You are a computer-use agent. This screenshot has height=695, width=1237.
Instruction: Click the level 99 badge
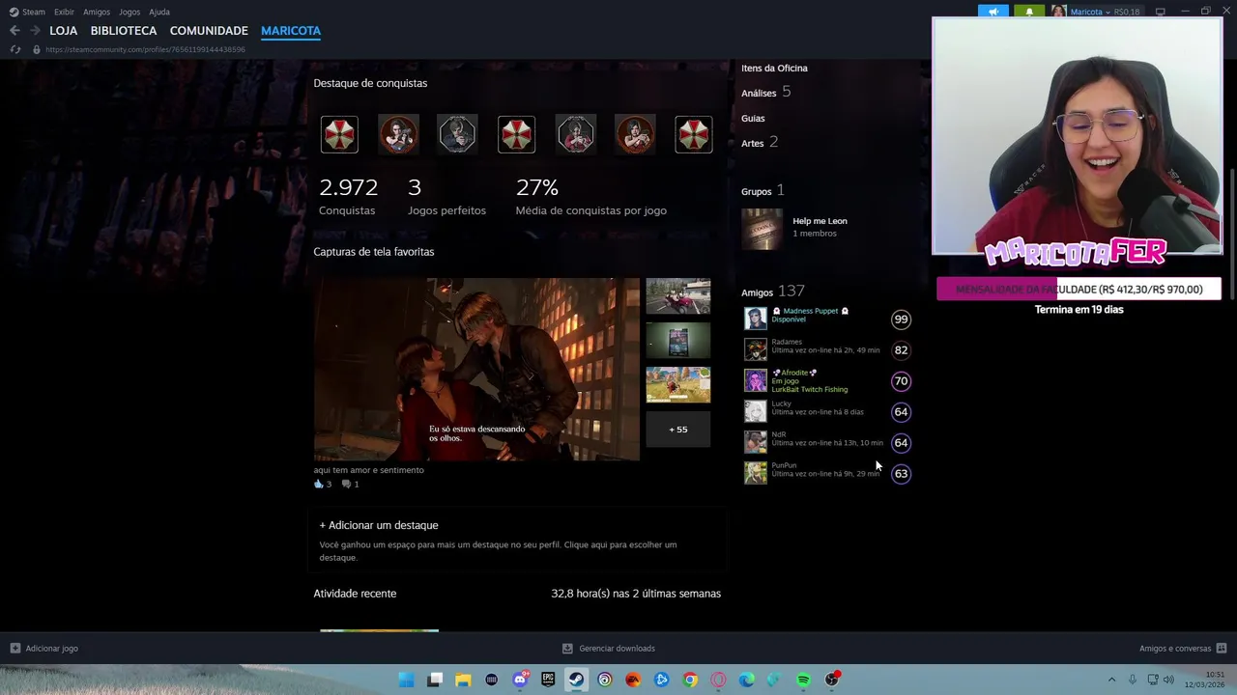point(901,320)
